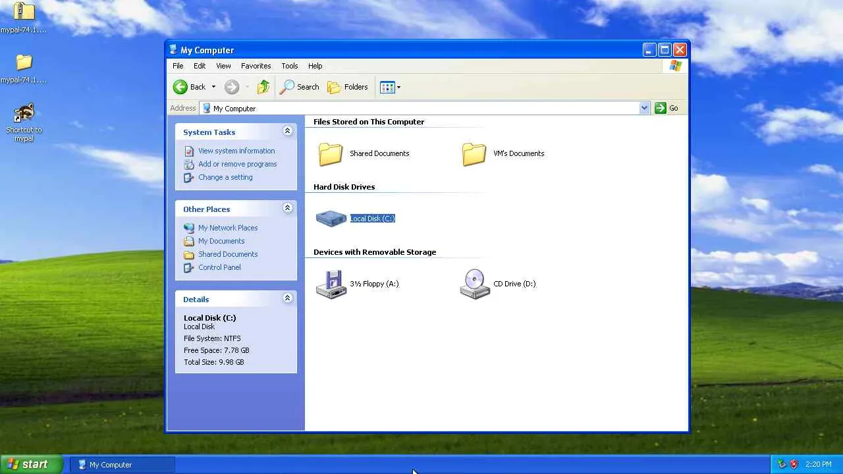This screenshot has height=474, width=843.
Task: Close the My Computer window
Action: click(680, 49)
